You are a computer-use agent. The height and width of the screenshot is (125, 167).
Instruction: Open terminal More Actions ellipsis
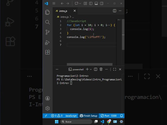click(106, 70)
